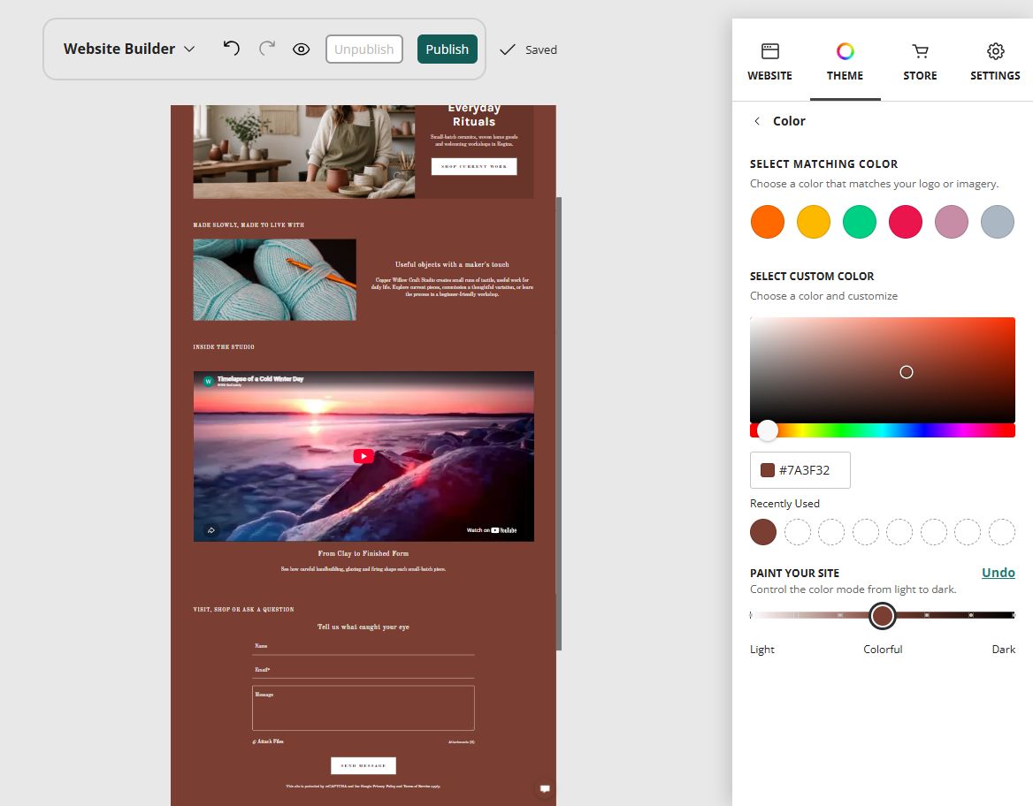The height and width of the screenshot is (806, 1033).
Task: Select the brown recently used color
Action: tap(763, 532)
